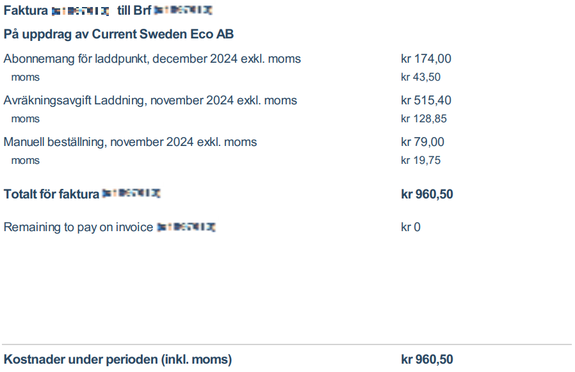The image size is (575, 372).
Task: Click Abonnemang för laddpunkt december 2024 line
Action: coord(152,59)
